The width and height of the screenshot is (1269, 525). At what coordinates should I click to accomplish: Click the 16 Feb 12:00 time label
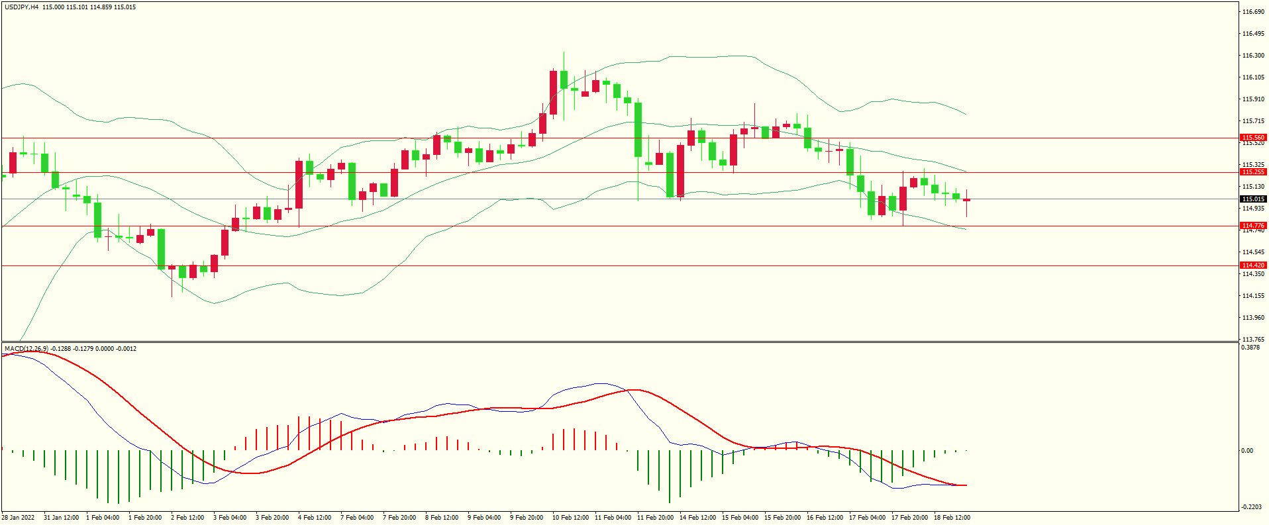[825, 518]
